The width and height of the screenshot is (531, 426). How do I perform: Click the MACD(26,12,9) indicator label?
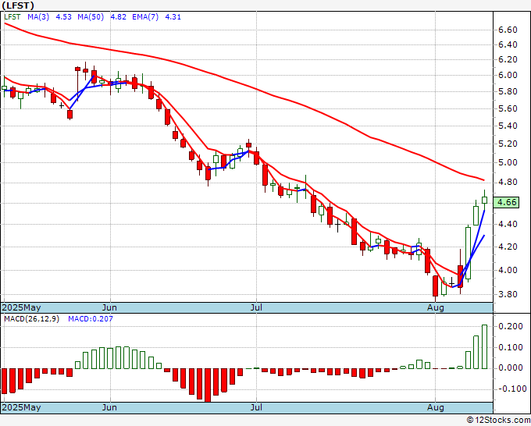tap(31, 319)
